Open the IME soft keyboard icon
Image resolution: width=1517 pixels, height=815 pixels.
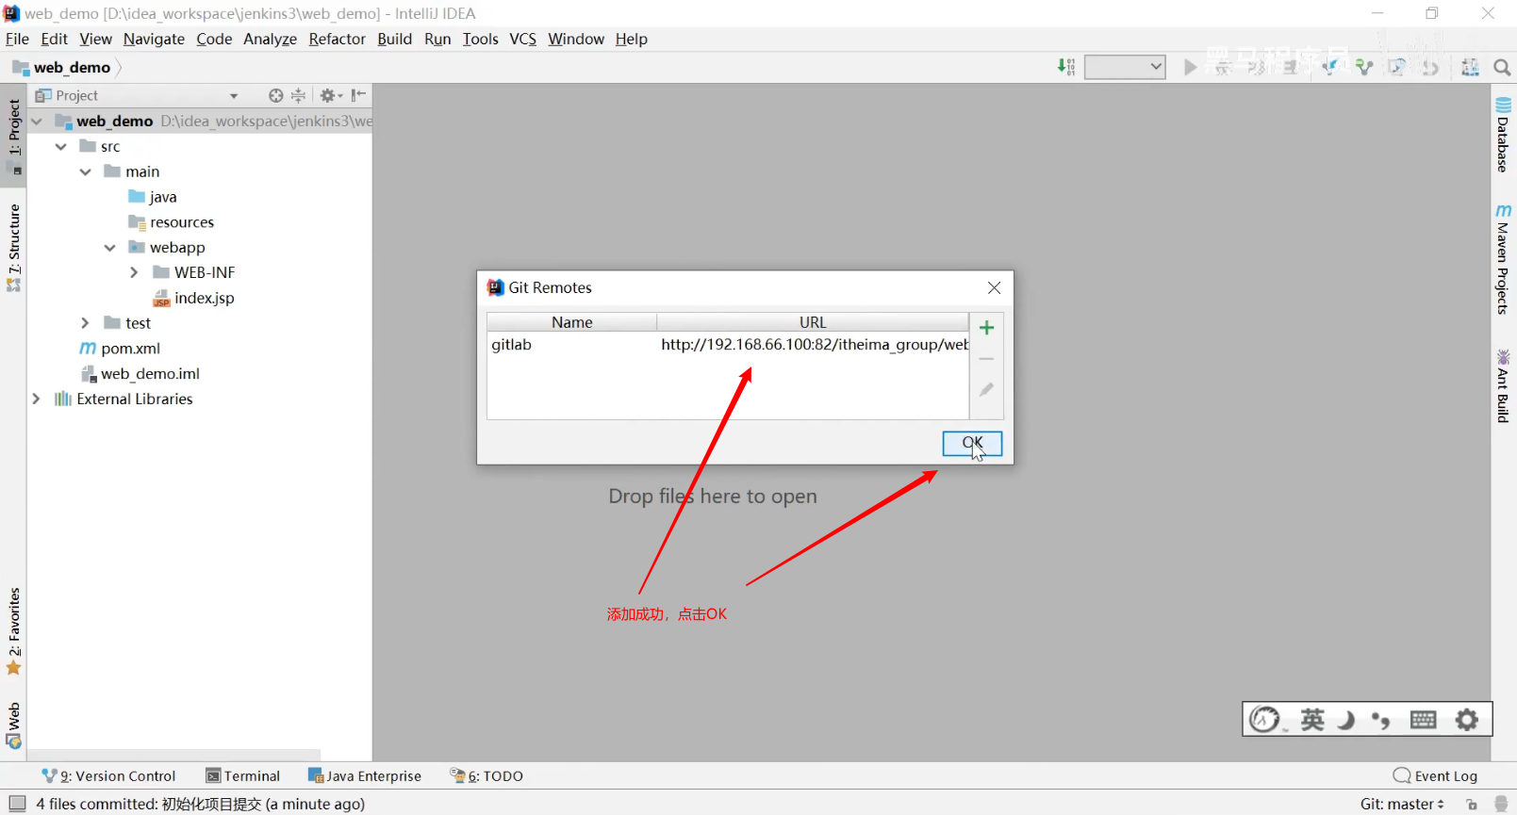point(1424,720)
